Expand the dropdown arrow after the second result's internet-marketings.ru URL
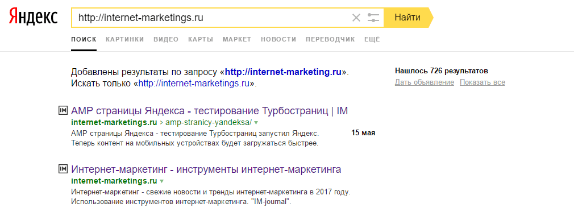 pos(162,181)
